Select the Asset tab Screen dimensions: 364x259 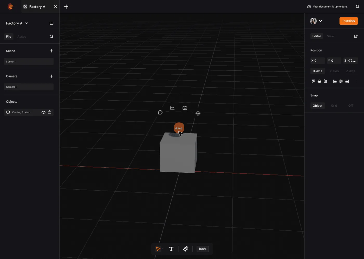tap(22, 37)
